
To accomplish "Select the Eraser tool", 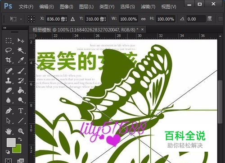I will [x=9, y=90].
